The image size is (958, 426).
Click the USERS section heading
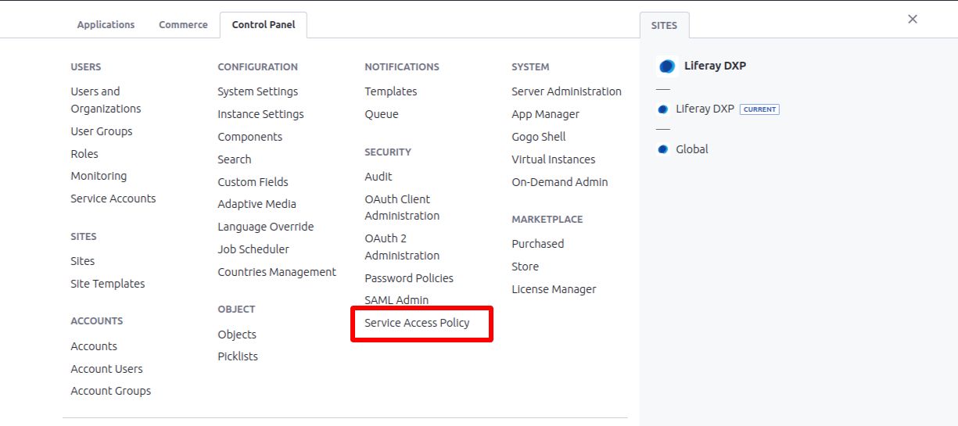click(x=86, y=67)
